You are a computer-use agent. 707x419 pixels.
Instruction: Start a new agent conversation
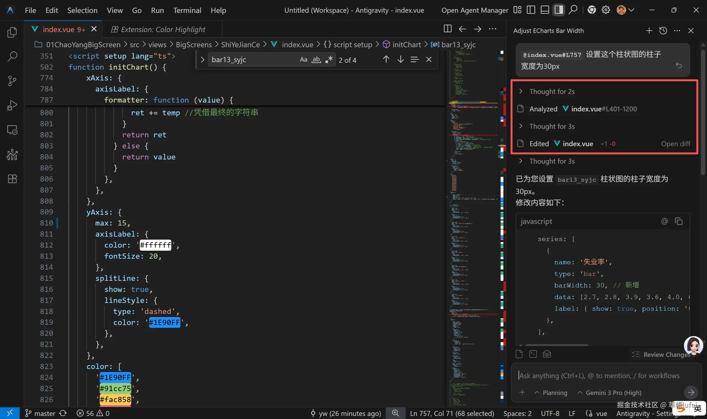(649, 30)
